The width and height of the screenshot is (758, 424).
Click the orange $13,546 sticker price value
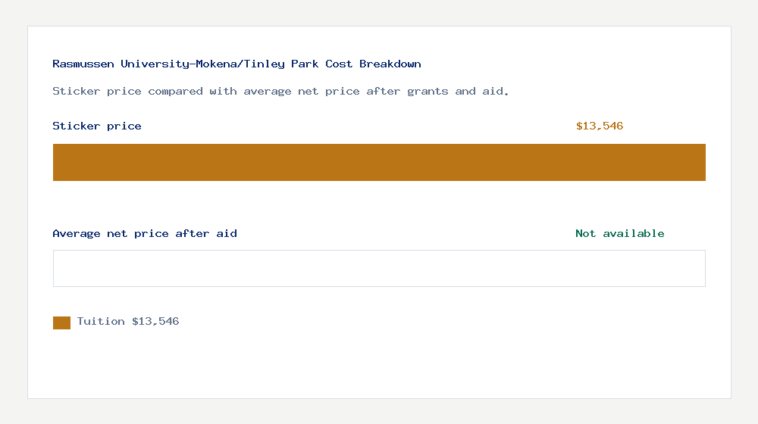[600, 126]
